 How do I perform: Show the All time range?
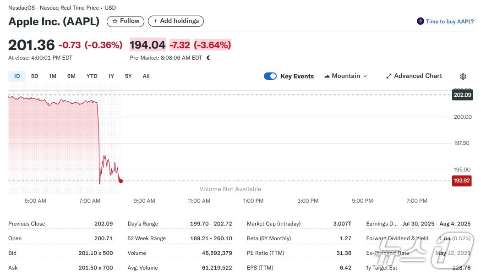(146, 76)
